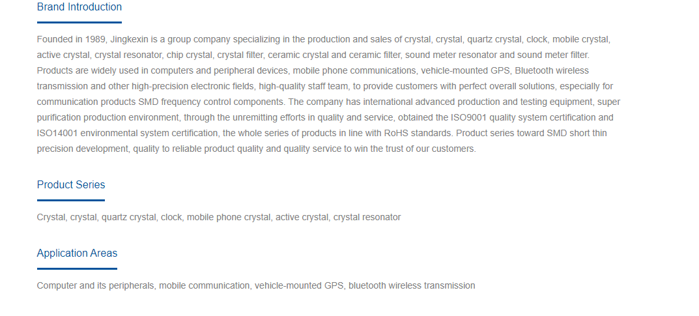
Task: Click the word 'ISO9001' in the paragraph
Action: pos(466,118)
